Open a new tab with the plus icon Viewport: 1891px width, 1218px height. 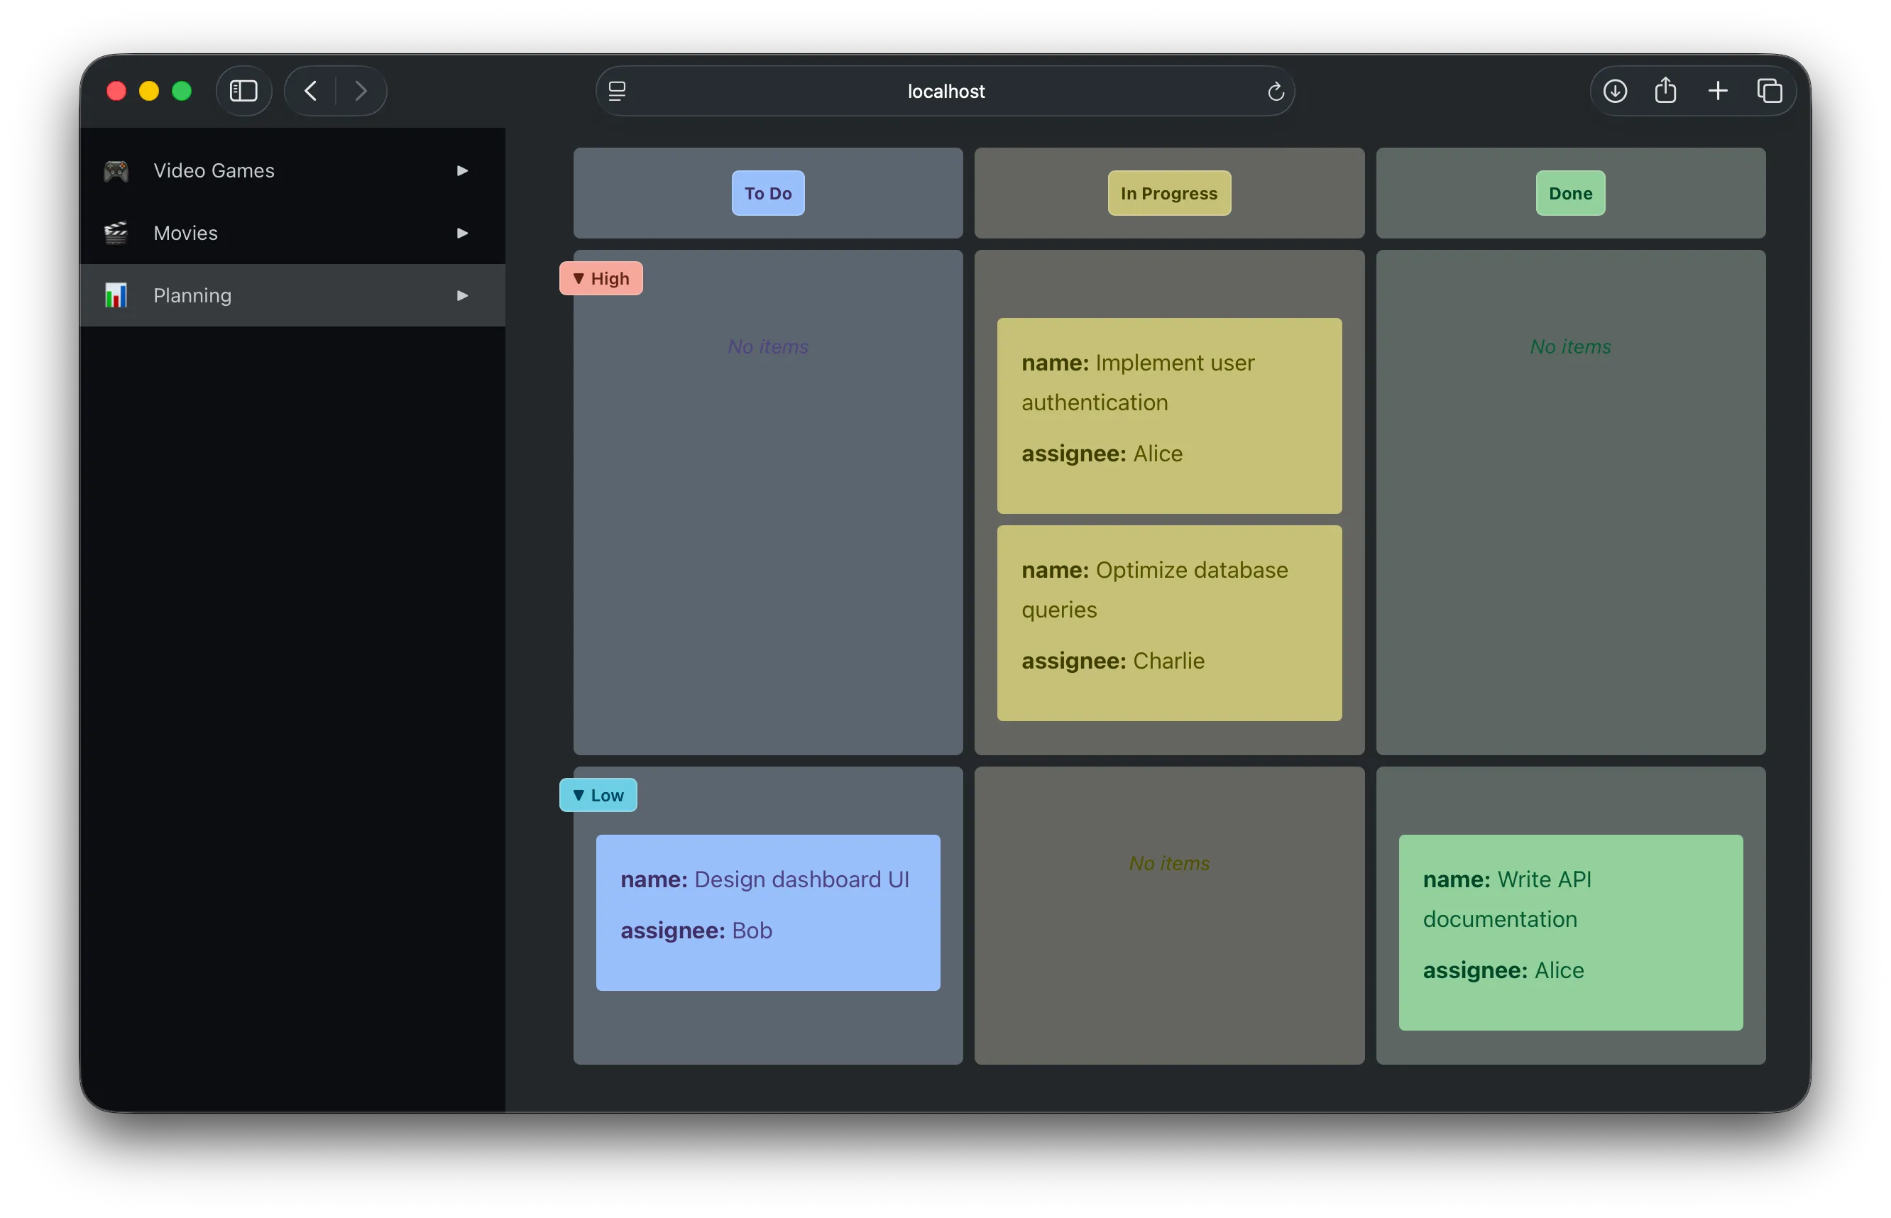[x=1717, y=90]
